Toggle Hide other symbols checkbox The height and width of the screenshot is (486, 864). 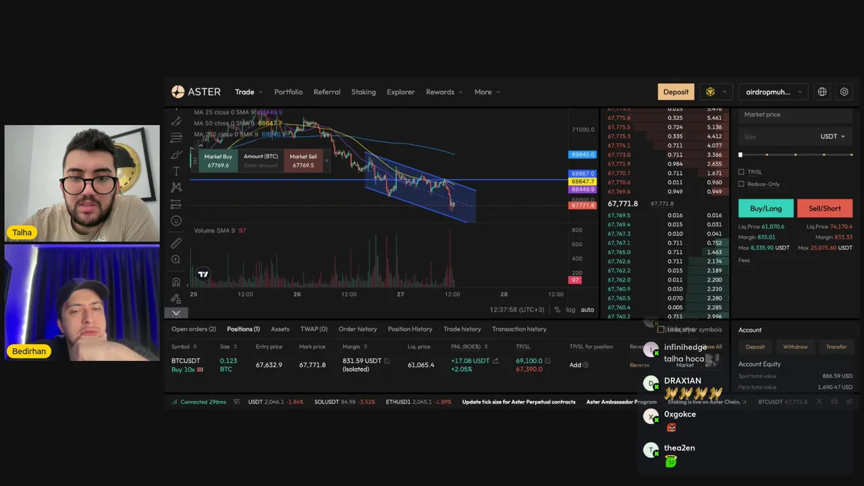(x=661, y=329)
